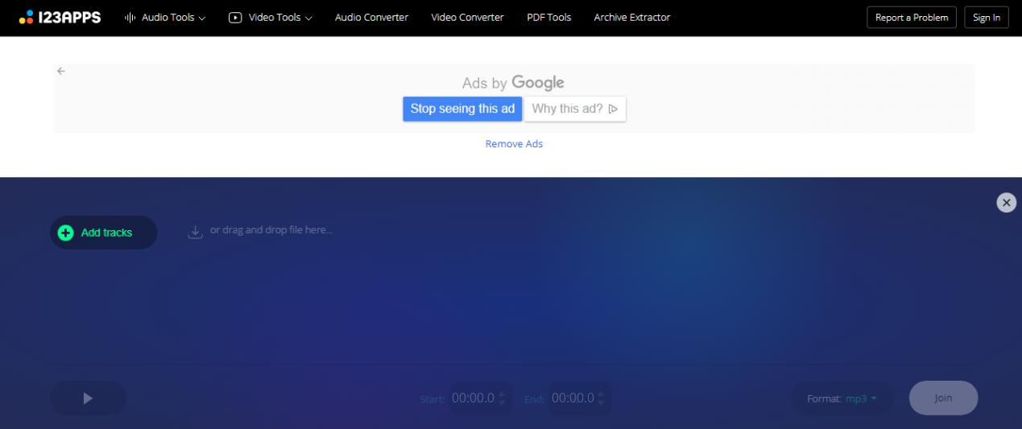Open PDF Tools in the top menu
This screenshot has height=429, width=1022.
pyautogui.click(x=548, y=17)
